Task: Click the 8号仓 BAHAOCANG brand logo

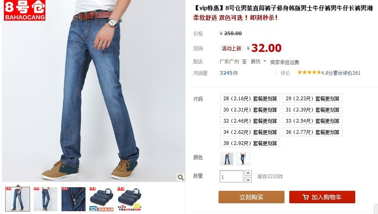Action: pos(24,10)
